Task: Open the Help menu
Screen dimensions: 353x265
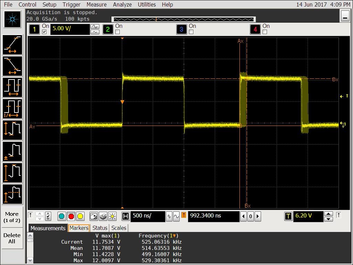Action: [167, 4]
